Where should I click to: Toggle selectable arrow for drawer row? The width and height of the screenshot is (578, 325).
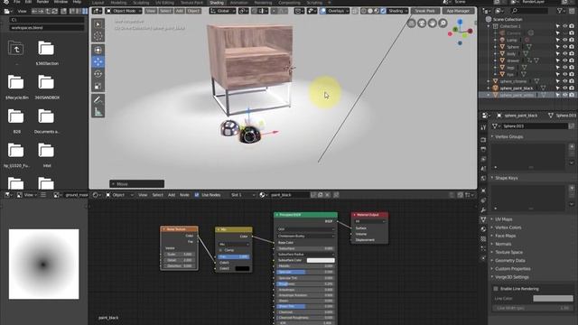(558, 60)
